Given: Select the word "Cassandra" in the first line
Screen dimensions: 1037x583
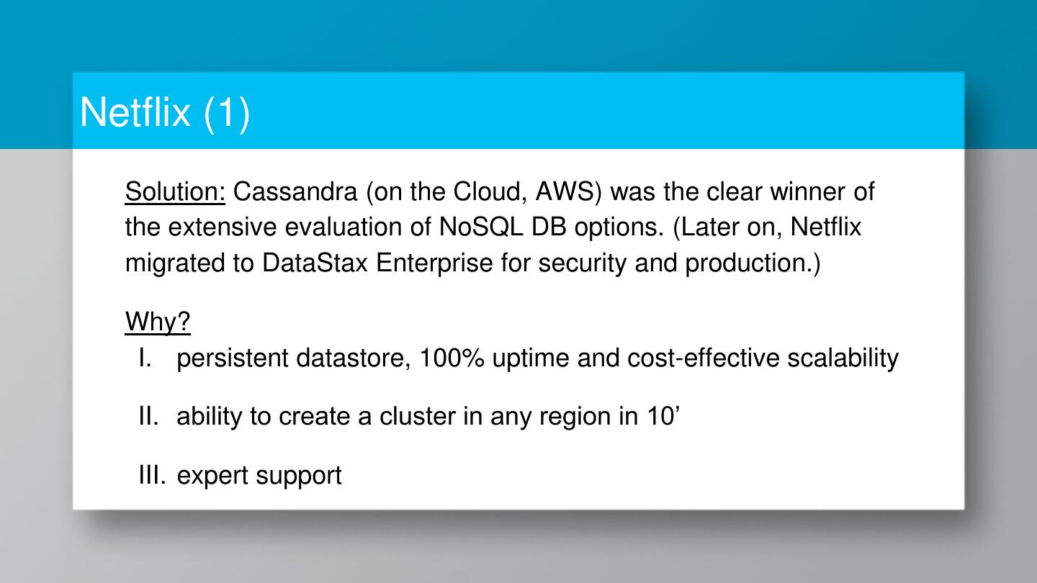Looking at the screenshot, I should click(295, 191).
